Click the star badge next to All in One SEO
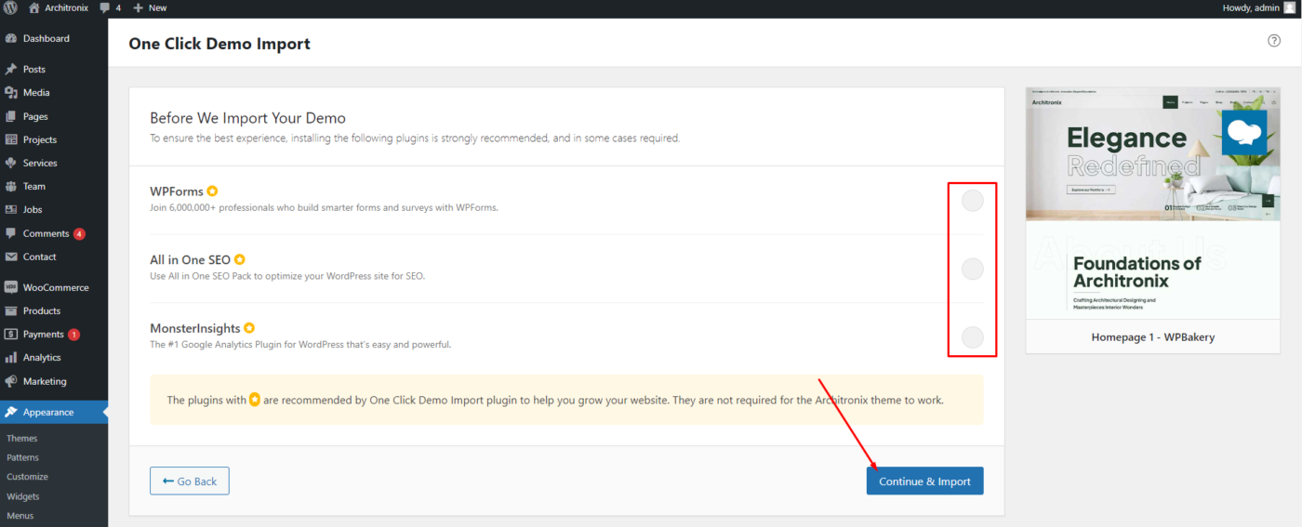The width and height of the screenshot is (1302, 527). [240, 260]
